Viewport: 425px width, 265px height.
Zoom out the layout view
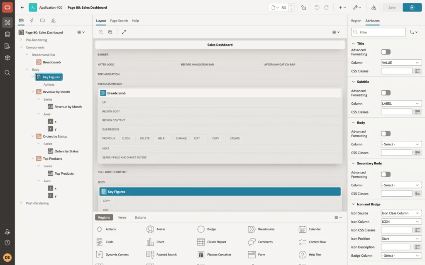pos(101,32)
